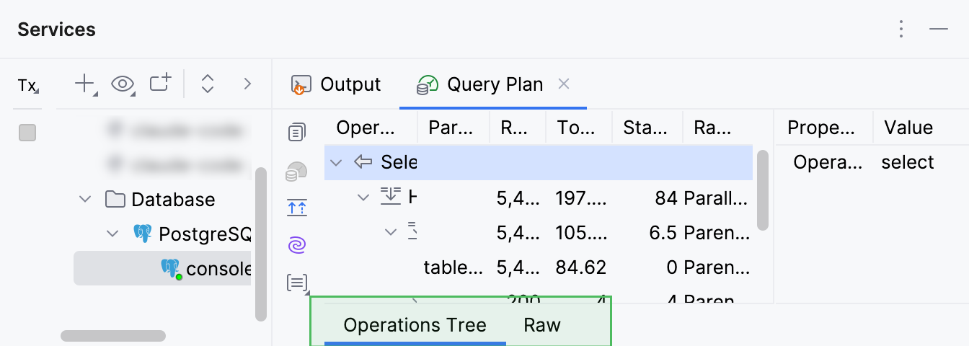Open the Tx transaction mode dropdown
The height and width of the screenshot is (346, 969).
coord(28,86)
